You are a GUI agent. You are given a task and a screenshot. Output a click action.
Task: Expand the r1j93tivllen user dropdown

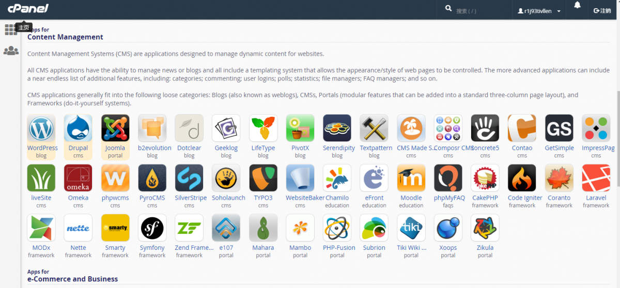coord(539,10)
